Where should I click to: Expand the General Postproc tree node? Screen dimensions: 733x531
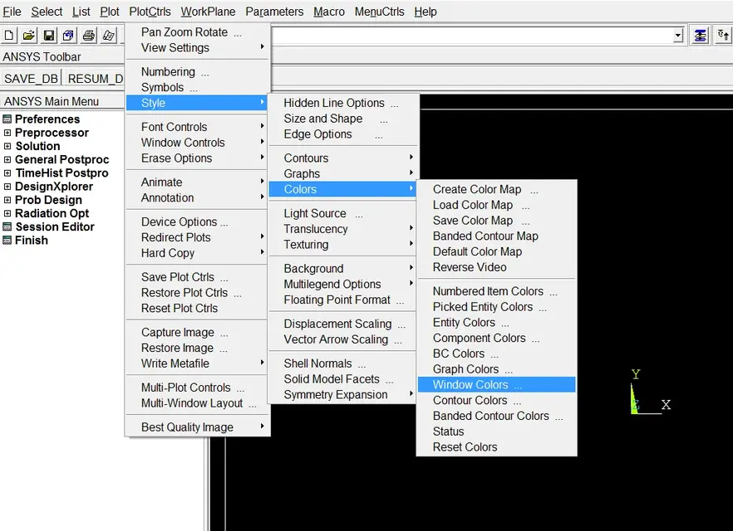(x=7, y=159)
